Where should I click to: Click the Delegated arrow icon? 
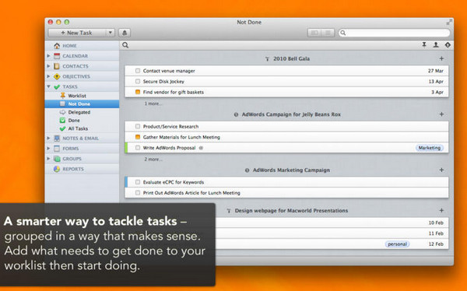pyautogui.click(x=62, y=112)
